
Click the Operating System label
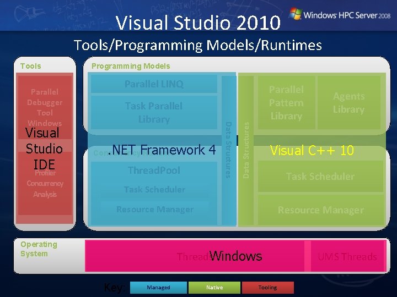pos(39,249)
